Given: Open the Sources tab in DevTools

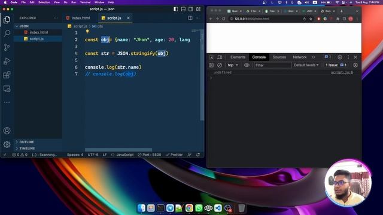Looking at the screenshot, I should [x=279, y=57].
